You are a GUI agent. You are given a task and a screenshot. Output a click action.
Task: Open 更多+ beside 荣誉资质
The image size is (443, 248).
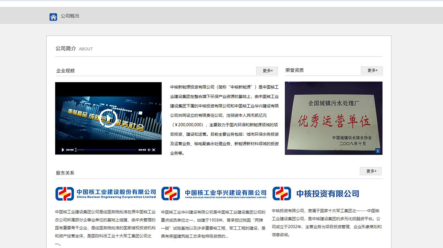(x=372, y=70)
